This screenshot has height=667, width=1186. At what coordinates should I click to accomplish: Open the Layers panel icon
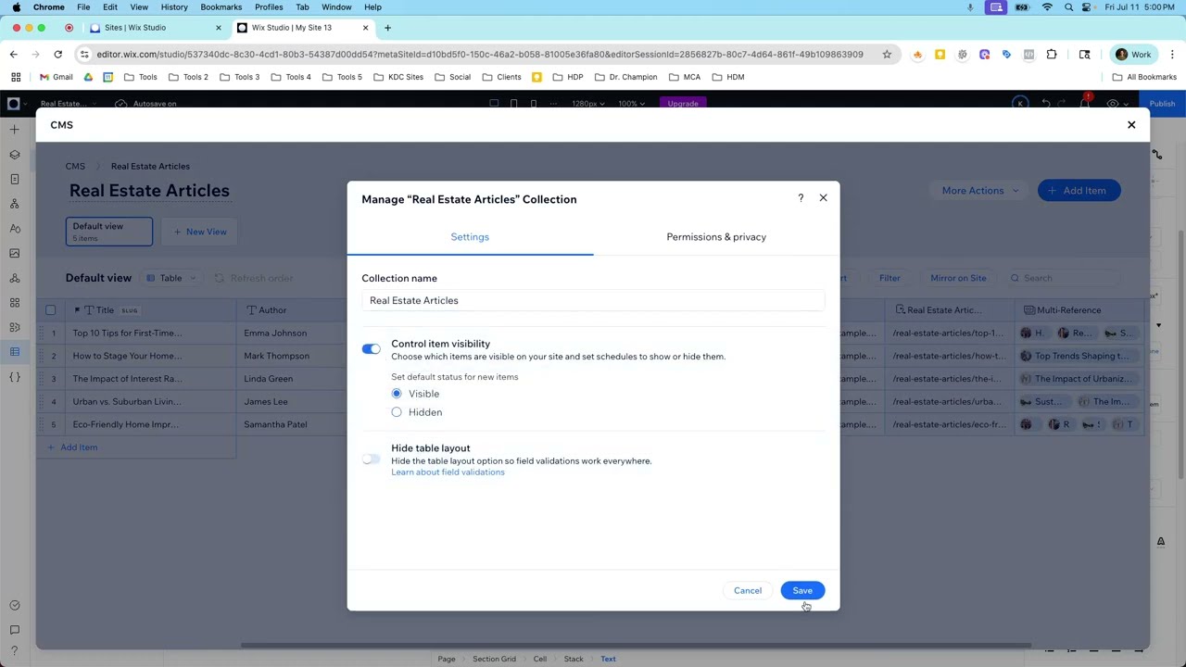tap(14, 155)
